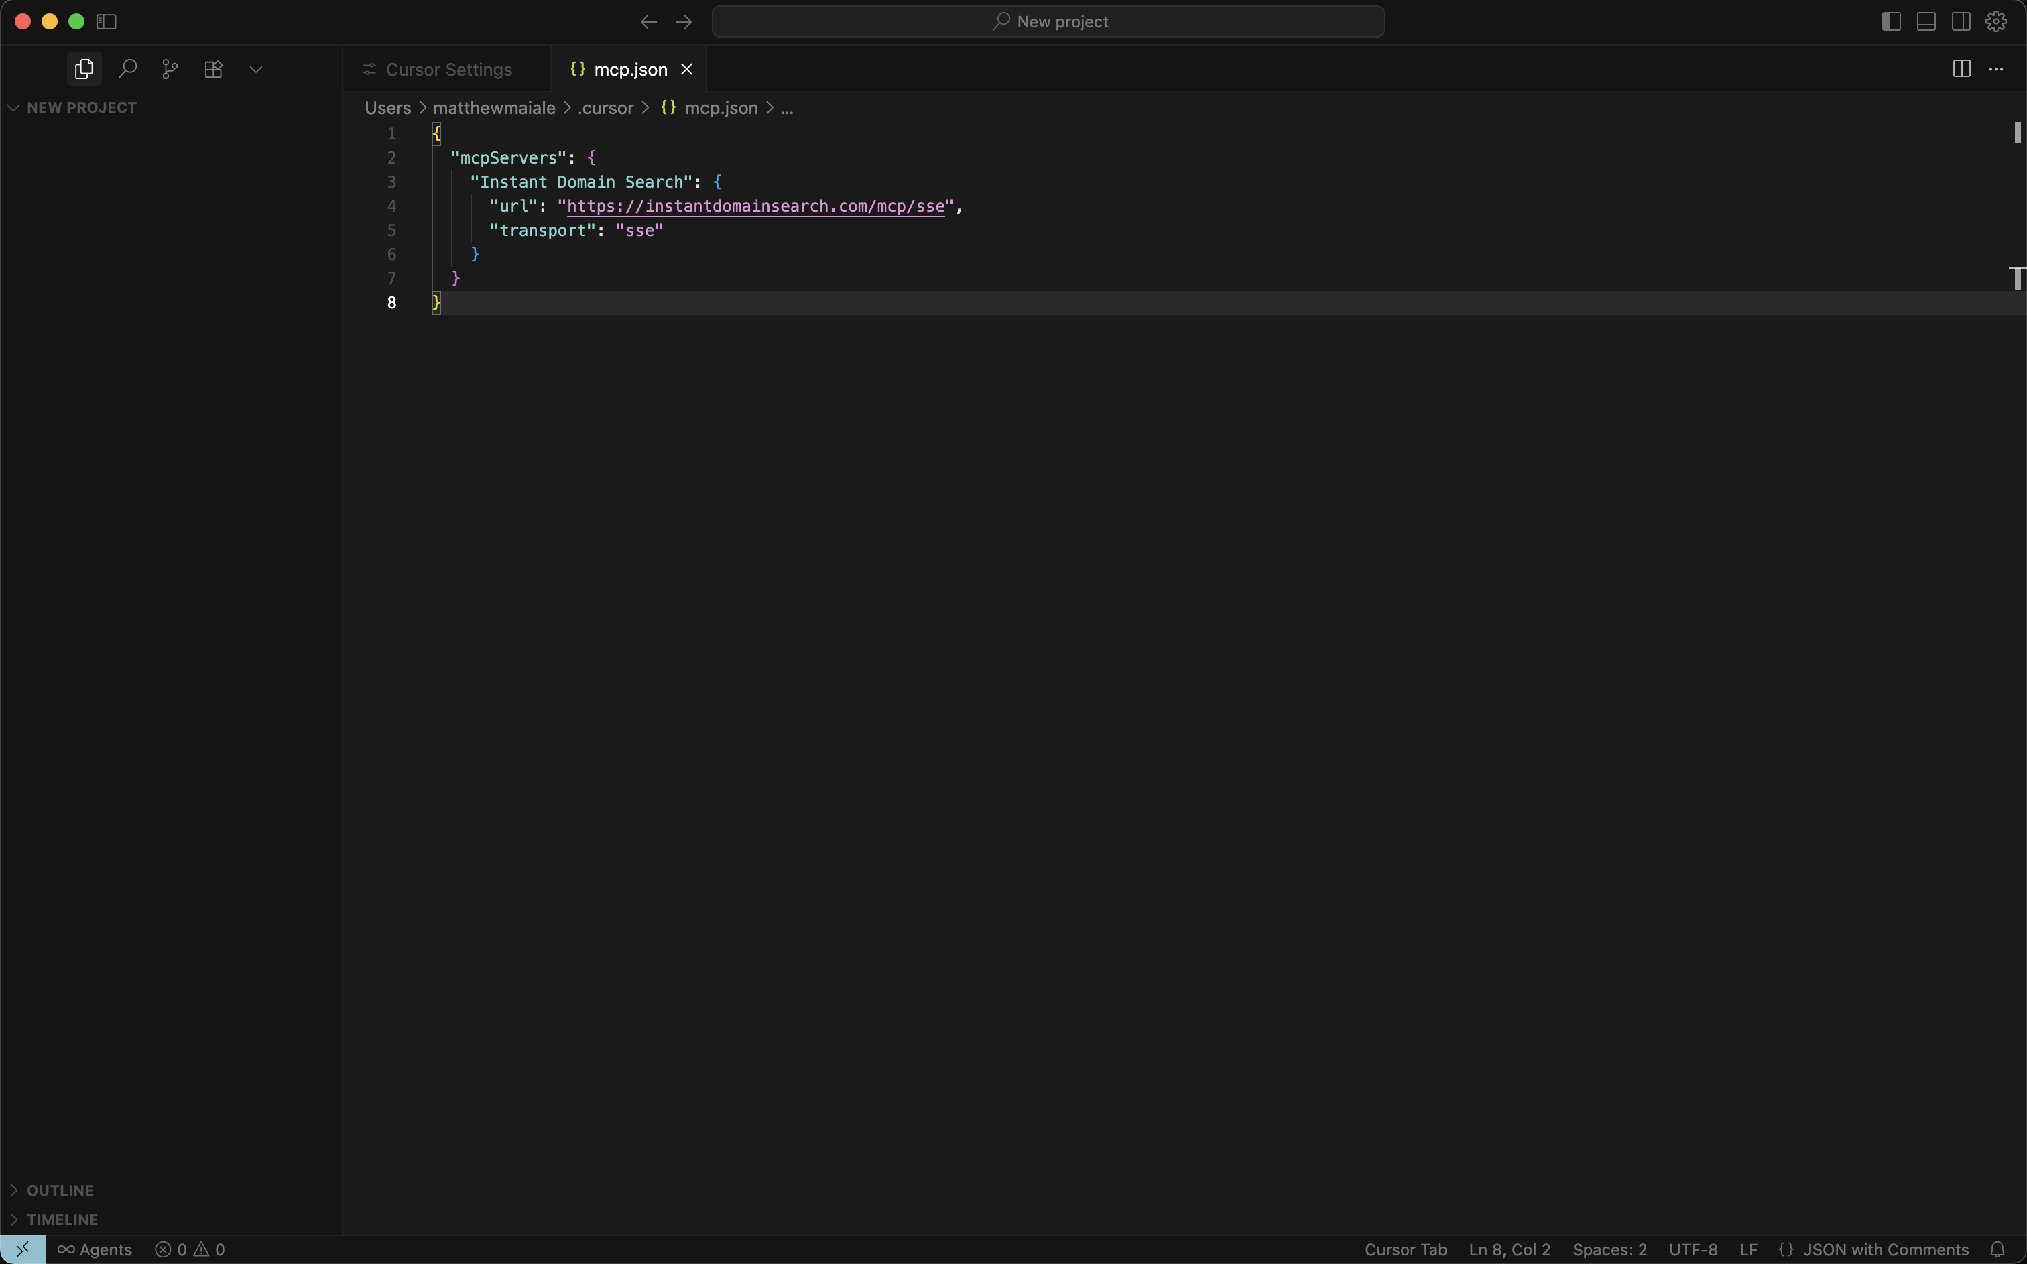Image resolution: width=2027 pixels, height=1264 pixels.
Task: Click the "transport" key on line 5
Action: 542,231
